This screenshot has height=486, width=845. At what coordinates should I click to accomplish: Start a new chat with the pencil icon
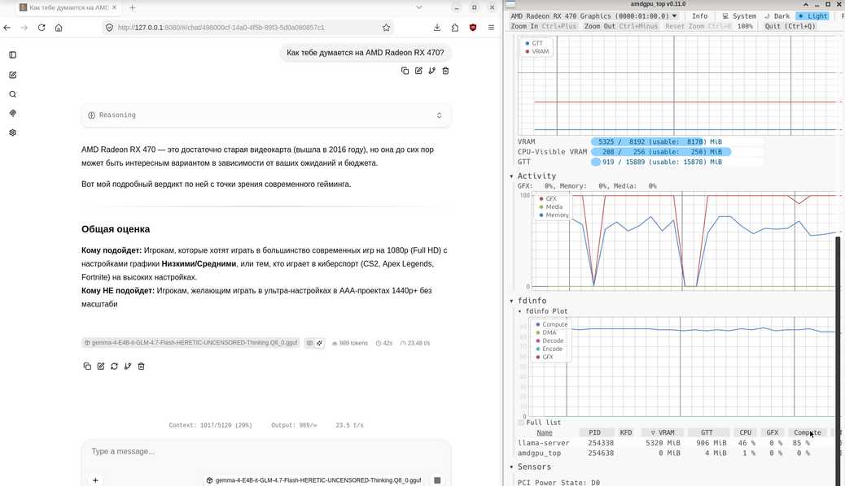(13, 75)
